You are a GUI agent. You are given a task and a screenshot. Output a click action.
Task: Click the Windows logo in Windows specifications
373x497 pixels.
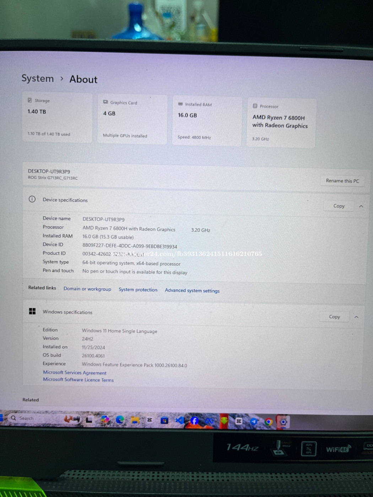[32, 311]
